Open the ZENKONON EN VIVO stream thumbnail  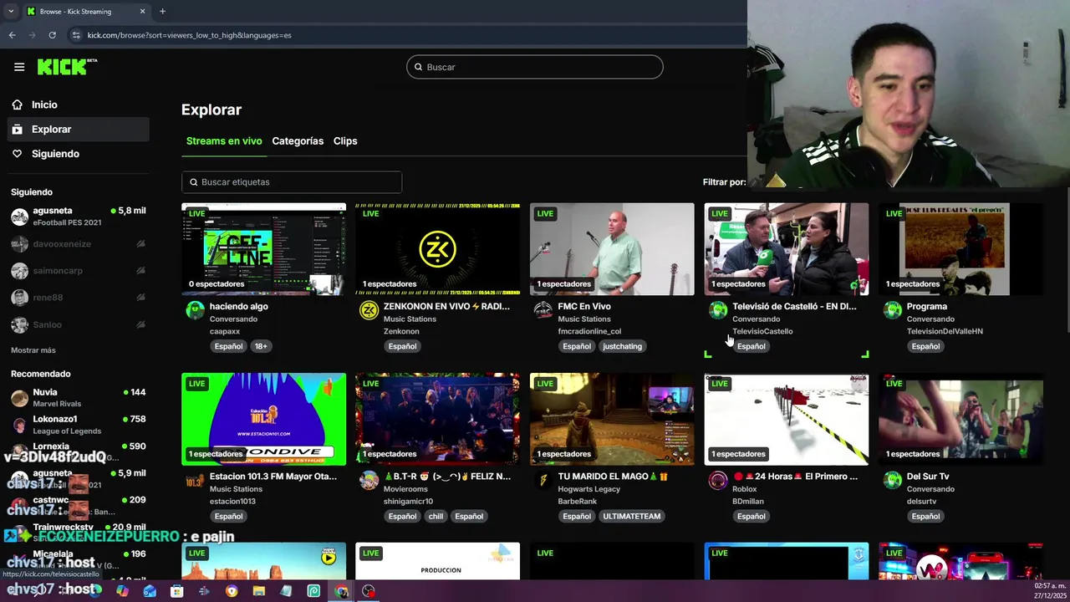coord(437,249)
